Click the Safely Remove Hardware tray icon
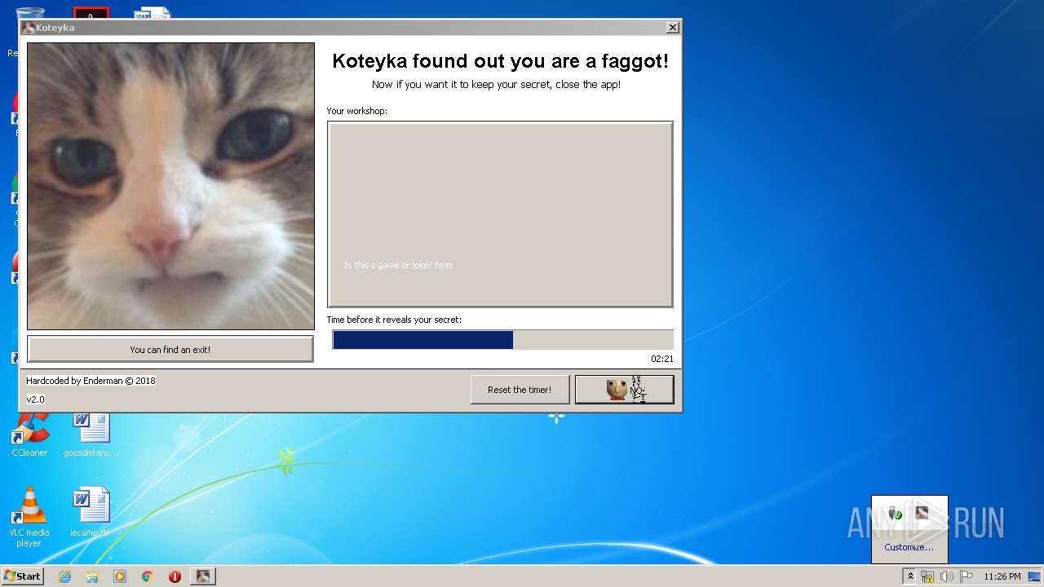 (x=896, y=513)
